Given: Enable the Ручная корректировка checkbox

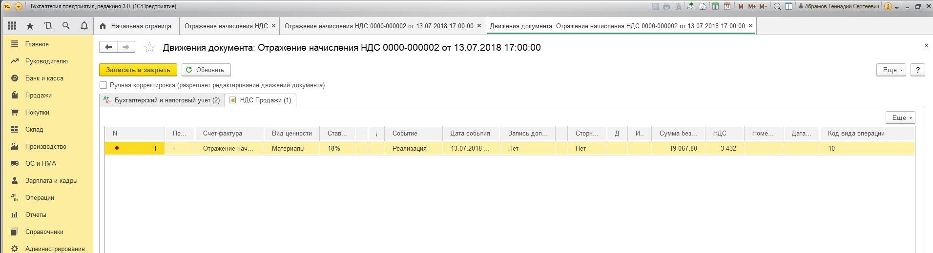Looking at the screenshot, I should pos(104,85).
